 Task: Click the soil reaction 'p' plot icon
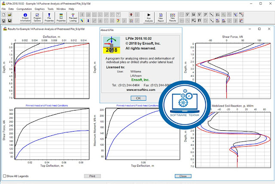(x=205, y=15)
